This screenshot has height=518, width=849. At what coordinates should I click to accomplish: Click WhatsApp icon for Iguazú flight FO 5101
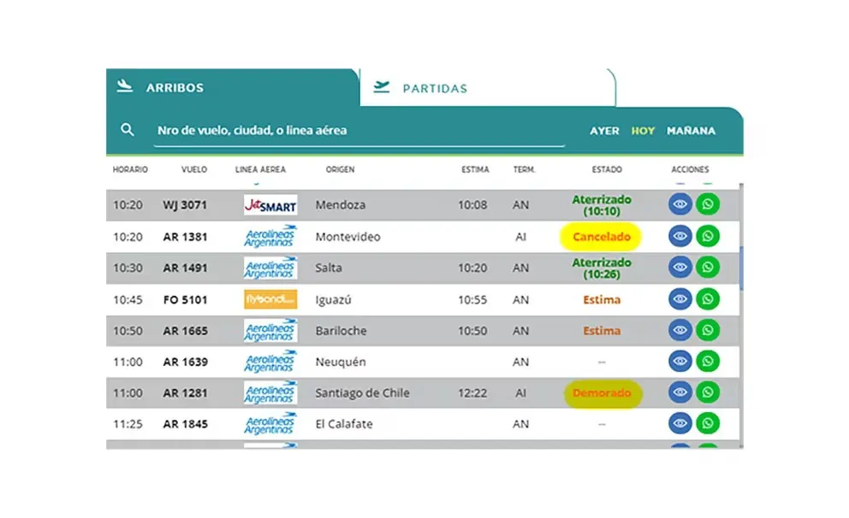tap(707, 299)
